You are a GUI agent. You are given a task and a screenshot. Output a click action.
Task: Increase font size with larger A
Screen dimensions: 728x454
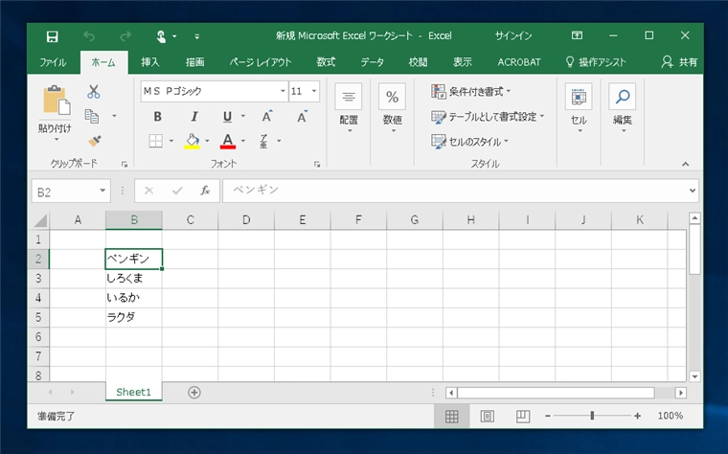tap(267, 117)
